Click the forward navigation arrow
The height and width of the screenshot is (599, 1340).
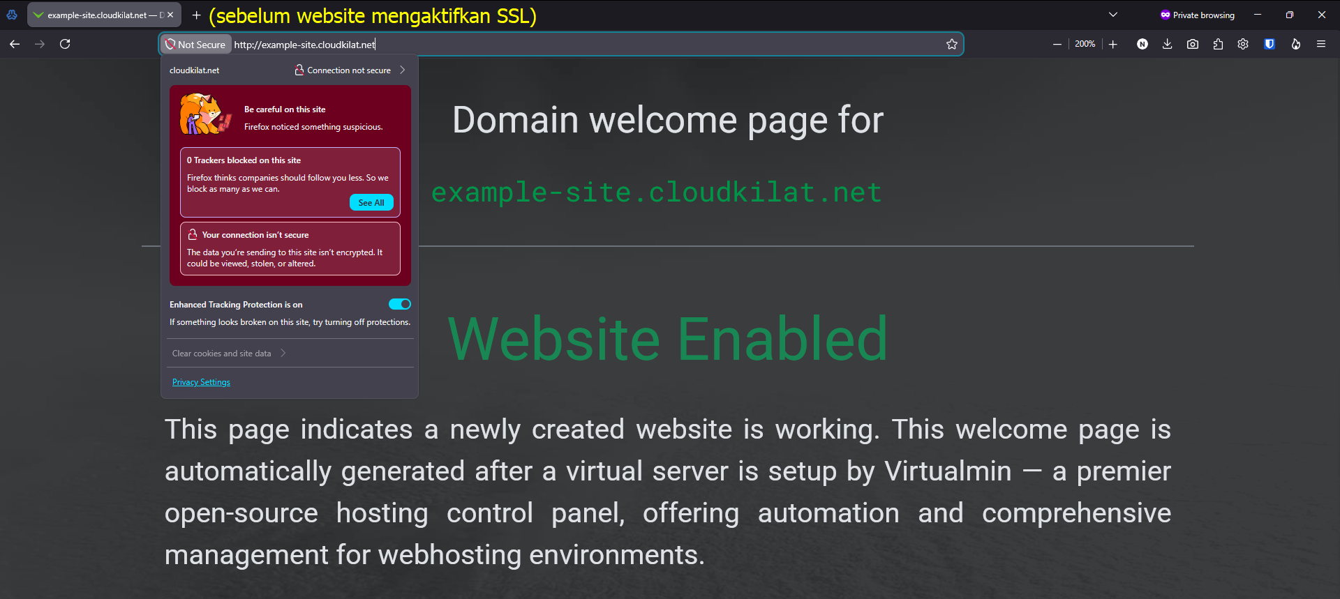pyautogui.click(x=40, y=44)
